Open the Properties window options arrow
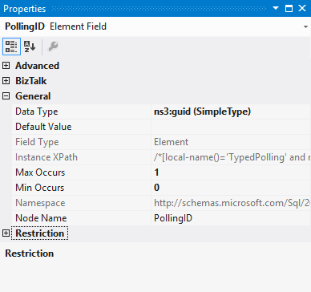311x292 pixels. coord(276,8)
